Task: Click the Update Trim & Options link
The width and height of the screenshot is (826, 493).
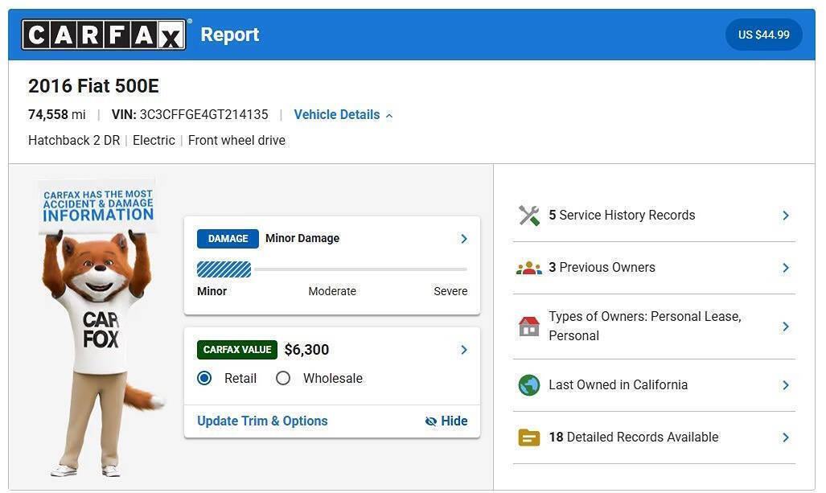Action: [x=262, y=421]
